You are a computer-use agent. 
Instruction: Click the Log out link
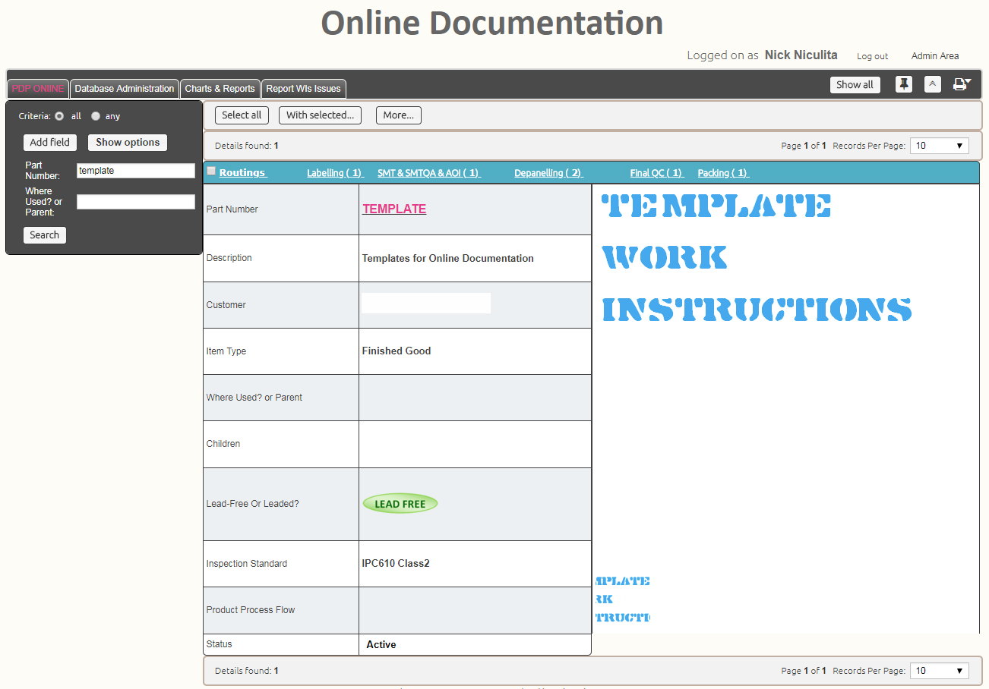coord(872,56)
